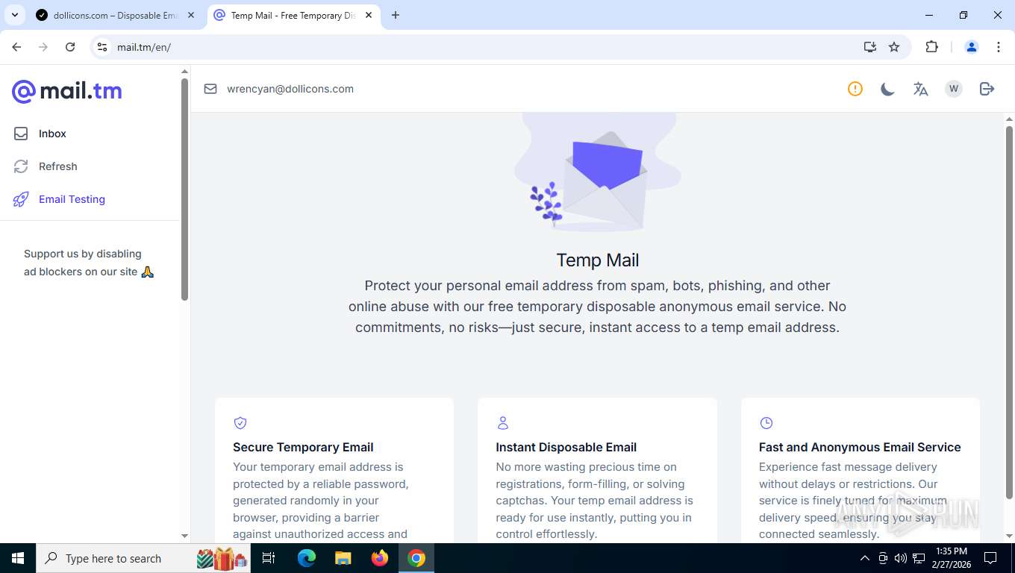This screenshot has height=573, width=1015.
Task: Open Task View on the taskbar
Action: [x=269, y=558]
